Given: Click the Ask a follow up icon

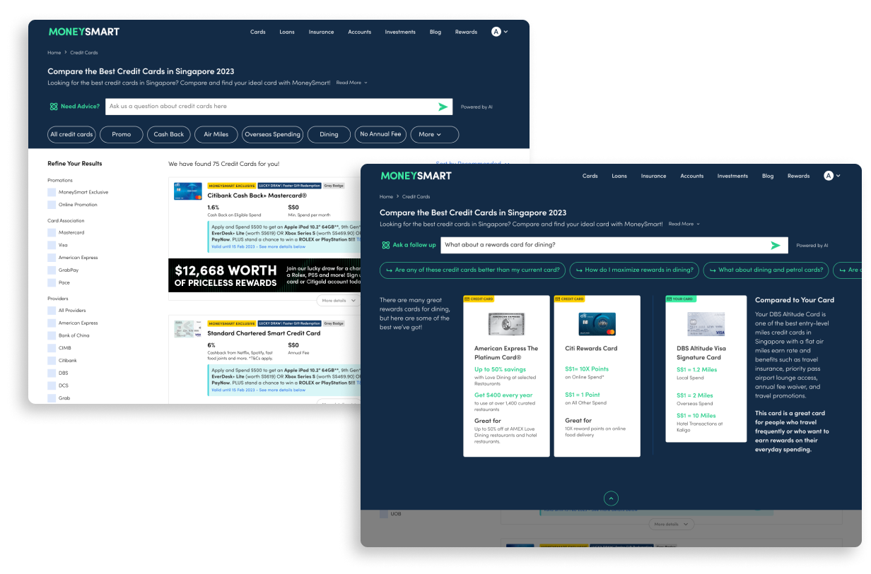Looking at the screenshot, I should 386,245.
